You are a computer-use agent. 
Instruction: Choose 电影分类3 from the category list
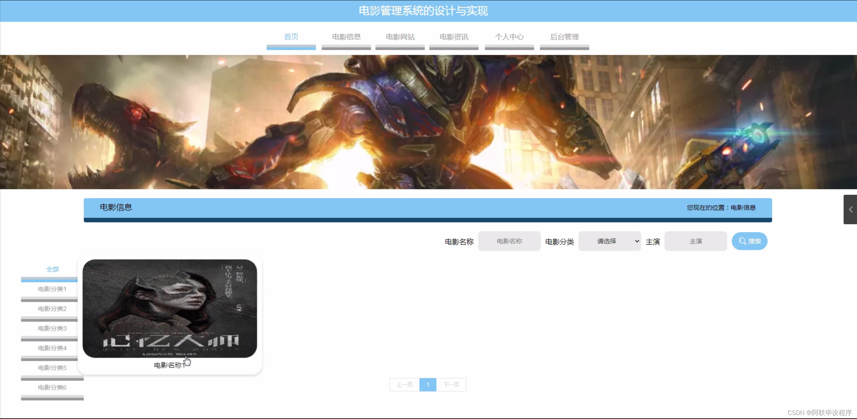(52, 328)
